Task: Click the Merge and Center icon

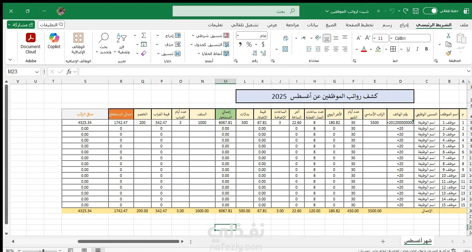Action: coord(285,49)
